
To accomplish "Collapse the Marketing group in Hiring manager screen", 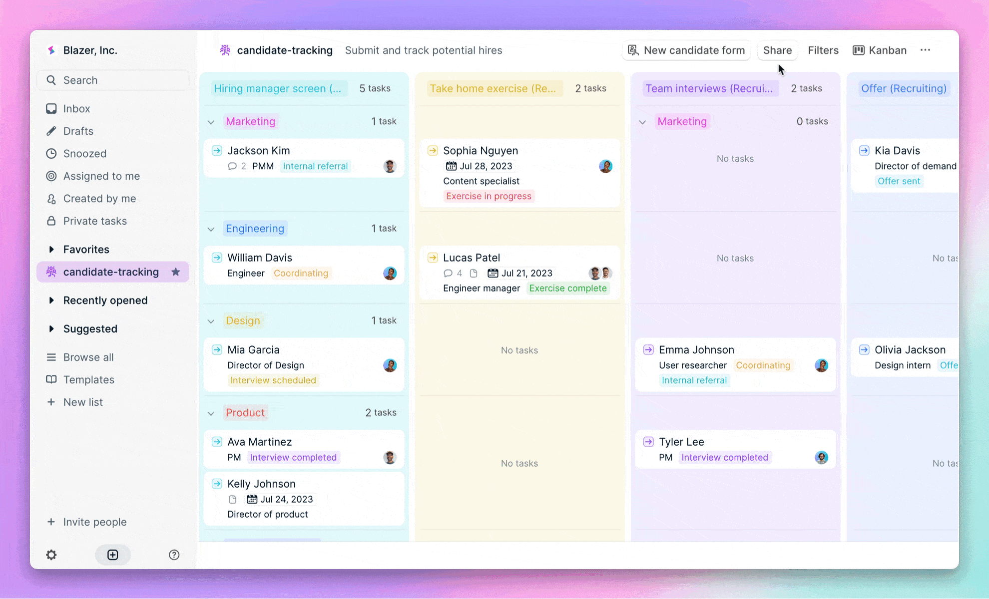I will point(211,121).
